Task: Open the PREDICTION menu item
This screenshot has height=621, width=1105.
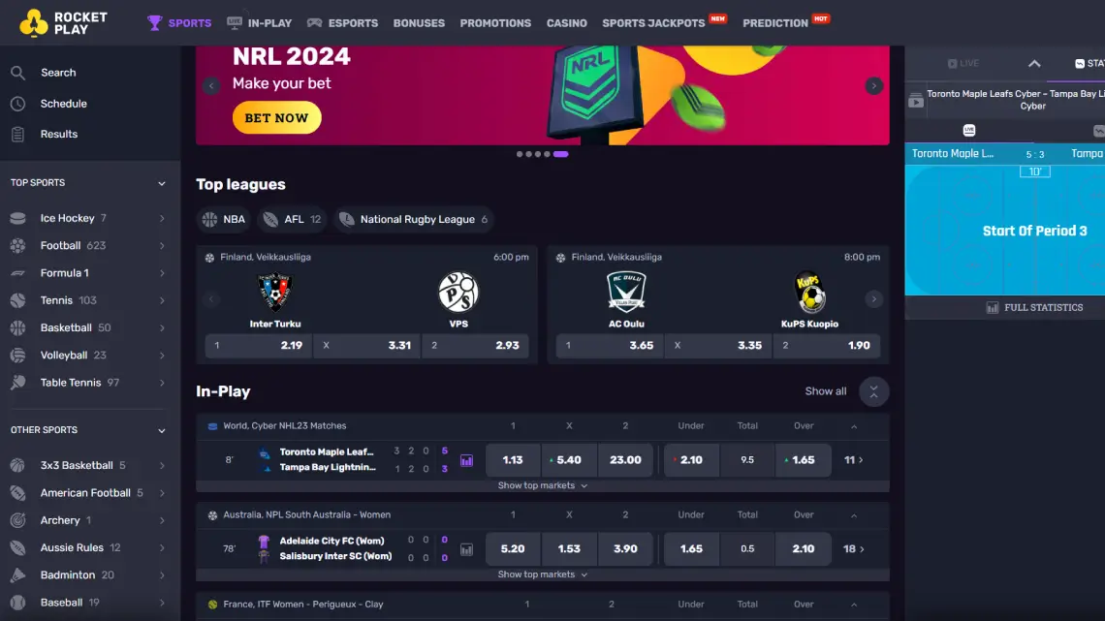Action: pos(775,23)
